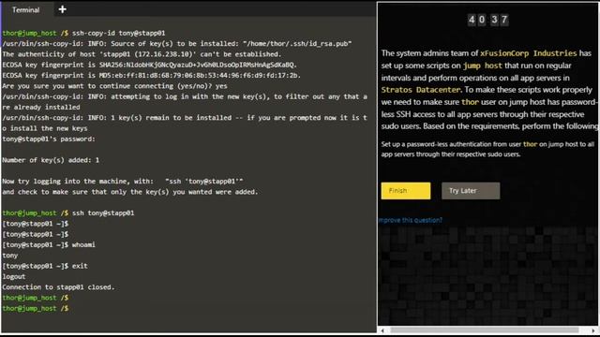The image size is (600, 337).
Task: Click the yellow Finish button
Action: [406, 191]
